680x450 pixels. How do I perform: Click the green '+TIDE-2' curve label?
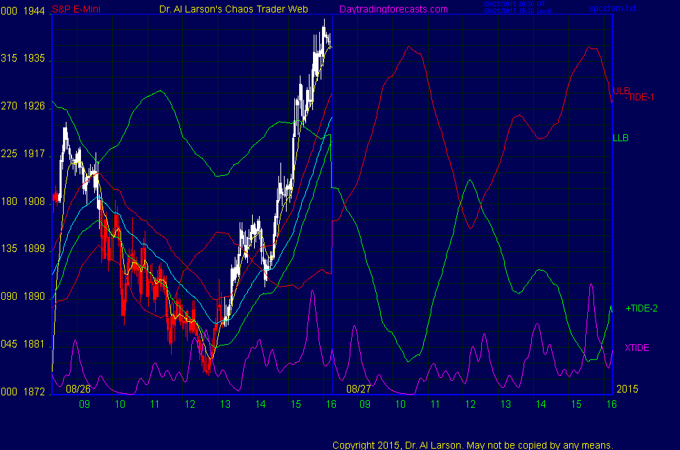tap(641, 309)
